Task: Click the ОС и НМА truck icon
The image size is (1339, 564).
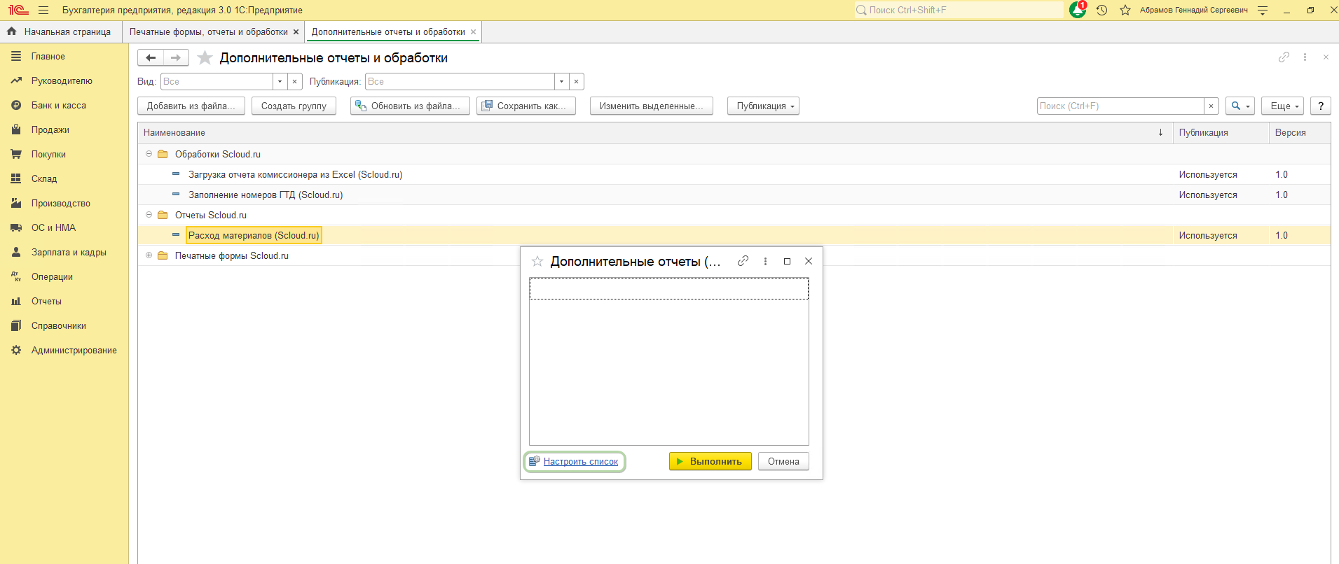Action: [x=16, y=227]
